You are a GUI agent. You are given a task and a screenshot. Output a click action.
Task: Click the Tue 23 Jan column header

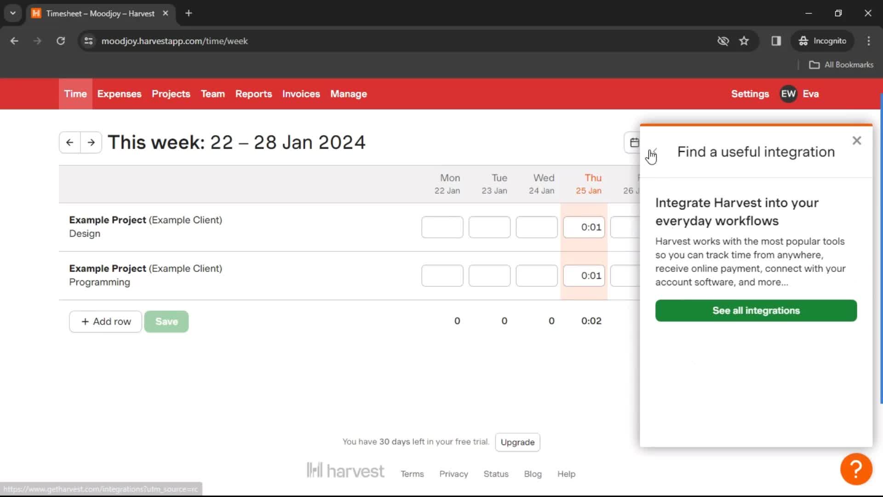[494, 184]
